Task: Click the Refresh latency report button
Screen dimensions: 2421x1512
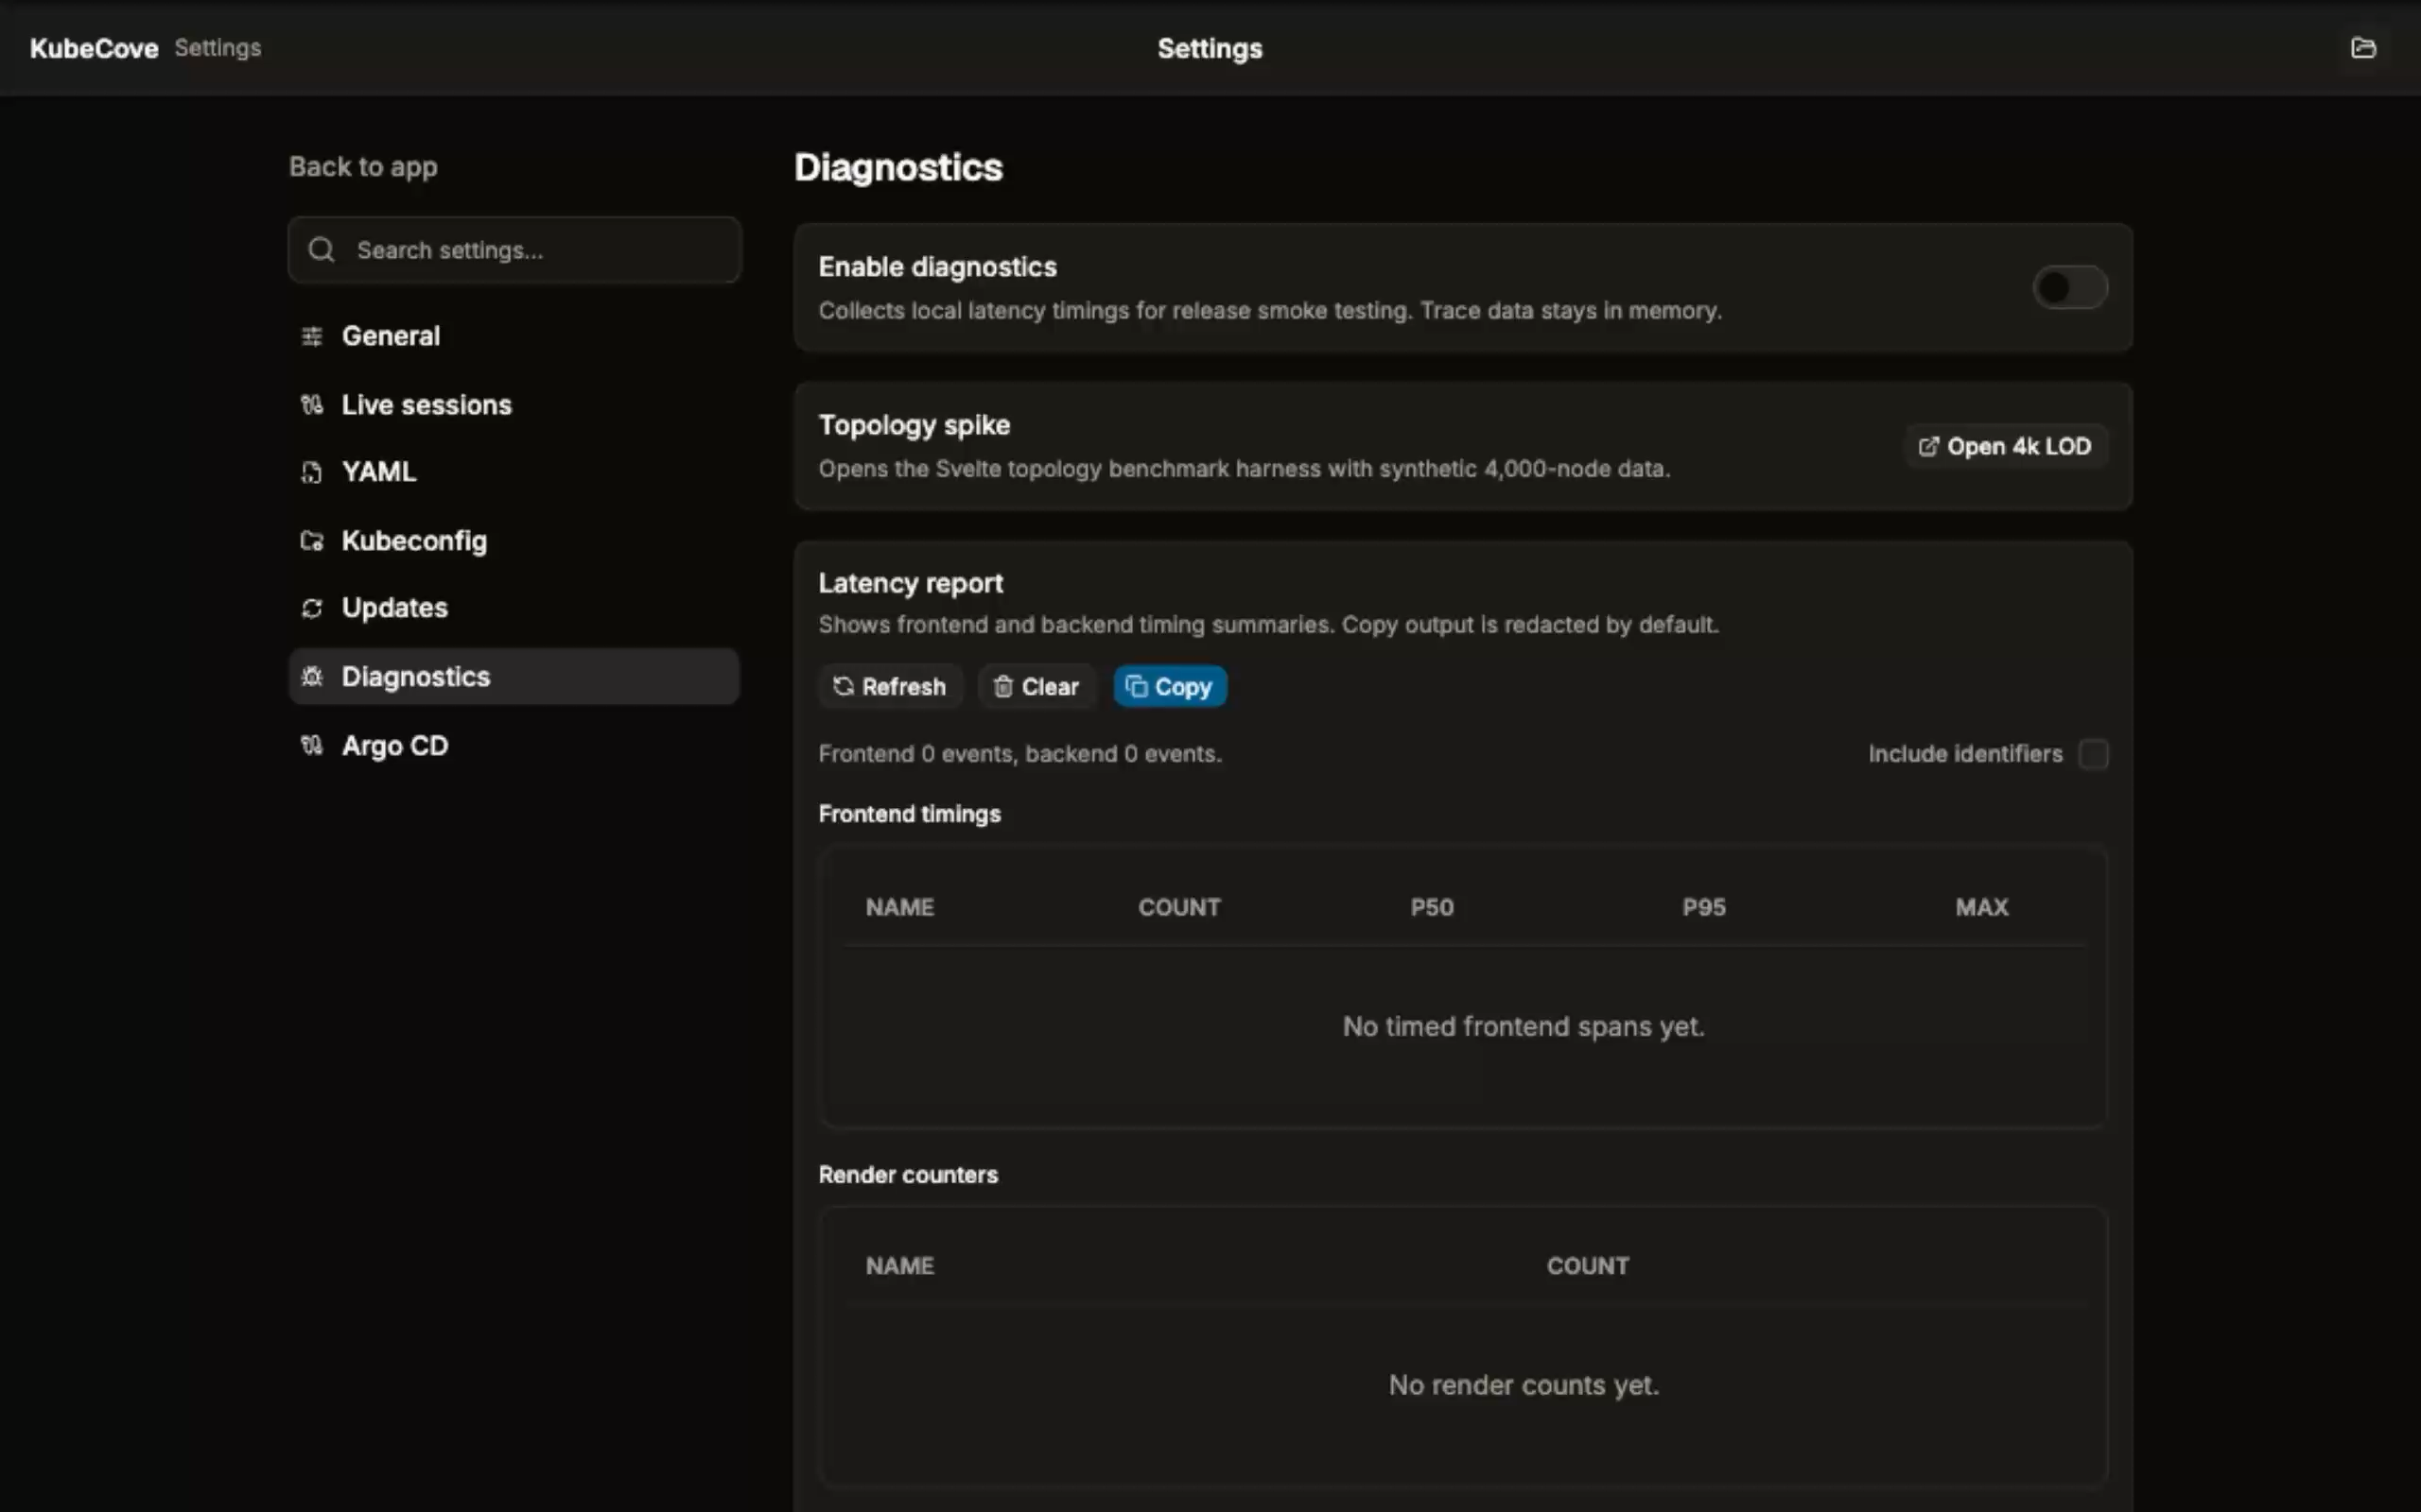Action: pos(890,687)
